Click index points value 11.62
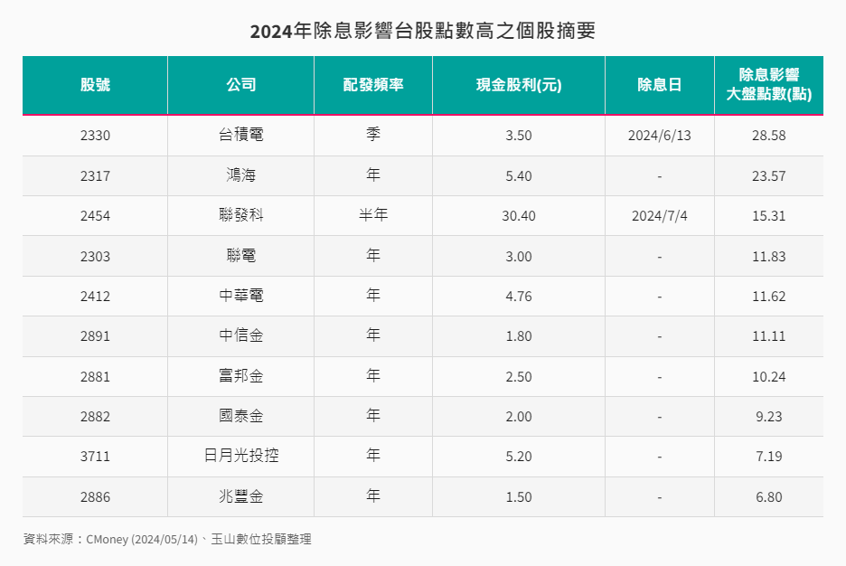This screenshot has width=846, height=566. tap(769, 297)
